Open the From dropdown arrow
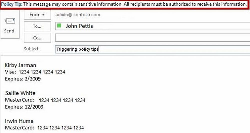 click(43, 15)
